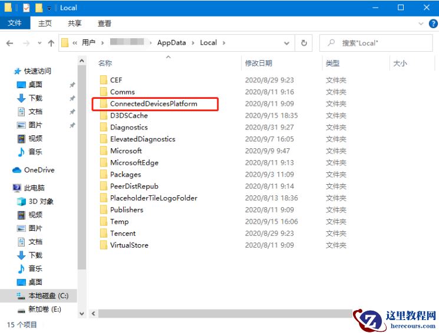Click 用户 in the address path
Image resolution: width=439 pixels, height=333 pixels.
[88, 42]
